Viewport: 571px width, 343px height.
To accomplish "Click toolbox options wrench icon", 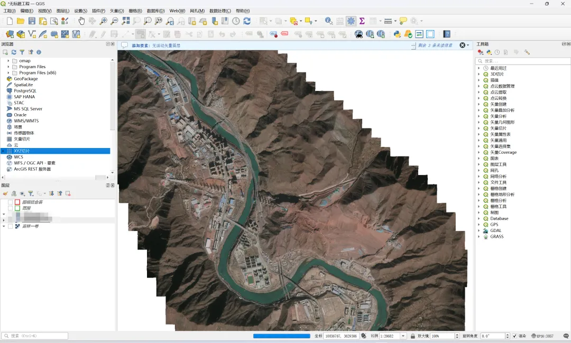I will click(527, 52).
